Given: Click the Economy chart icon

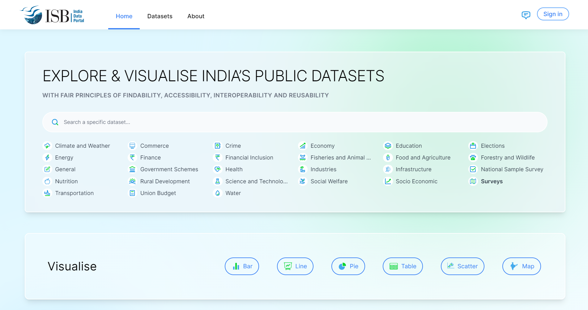Looking at the screenshot, I should [303, 146].
